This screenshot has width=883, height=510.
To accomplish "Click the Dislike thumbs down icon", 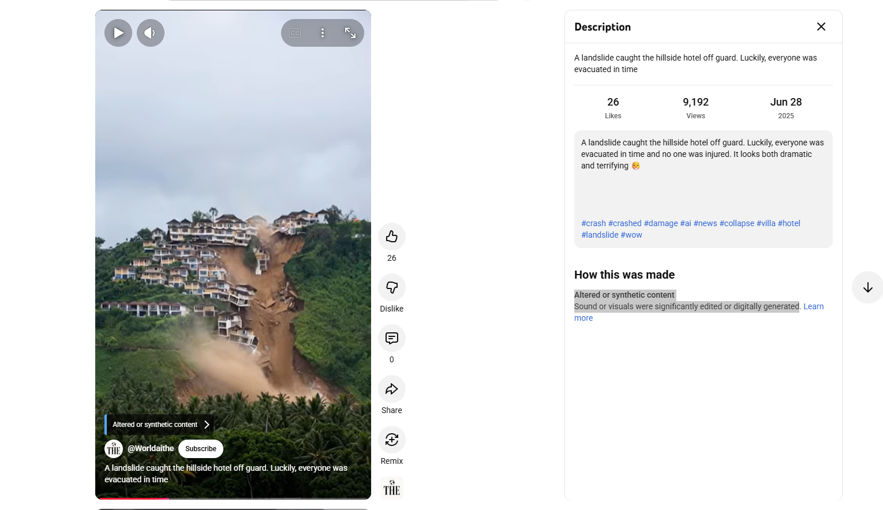I will (x=391, y=287).
